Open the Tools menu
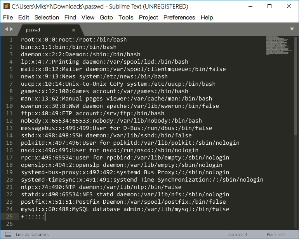This screenshot has height=239, width=299. pyautogui.click(x=126, y=17)
